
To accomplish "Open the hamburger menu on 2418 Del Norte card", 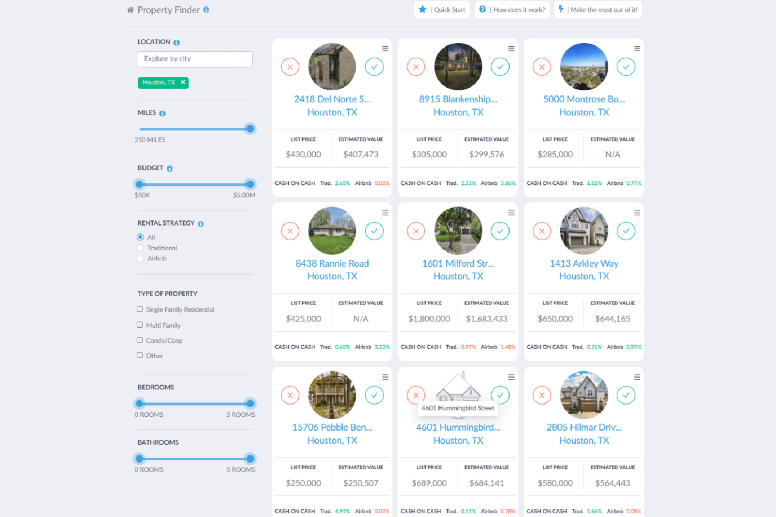I will pyautogui.click(x=385, y=48).
